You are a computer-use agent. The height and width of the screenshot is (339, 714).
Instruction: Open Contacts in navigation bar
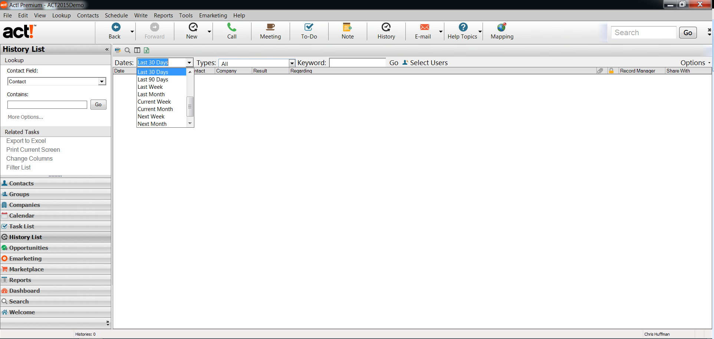point(56,183)
